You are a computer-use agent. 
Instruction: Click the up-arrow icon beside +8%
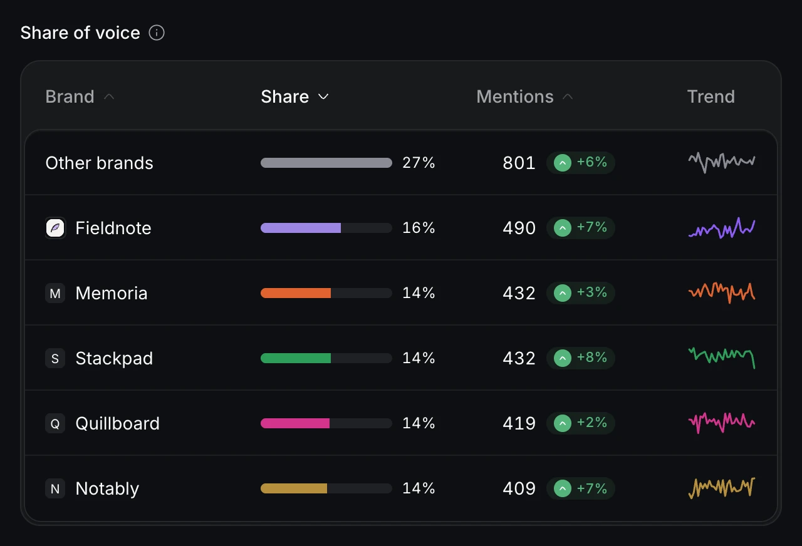click(563, 358)
